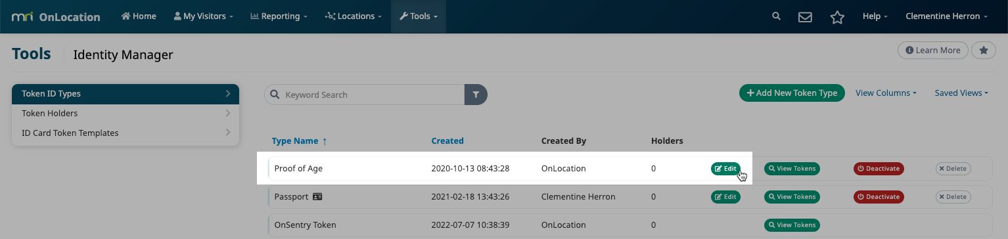The image size is (1008, 239).
Task: Click the Keyword Search field
Action: 365,95
